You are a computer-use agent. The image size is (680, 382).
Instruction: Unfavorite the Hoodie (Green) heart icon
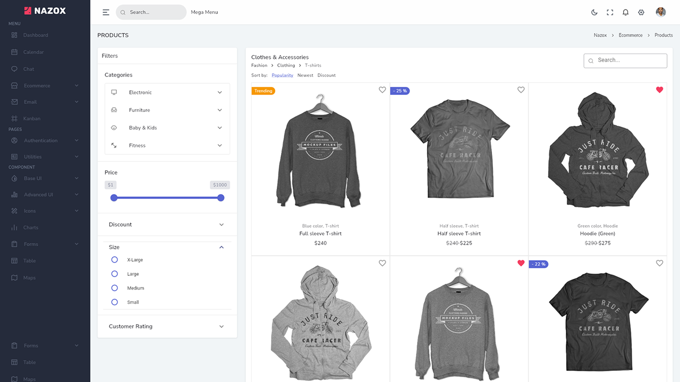(x=659, y=90)
